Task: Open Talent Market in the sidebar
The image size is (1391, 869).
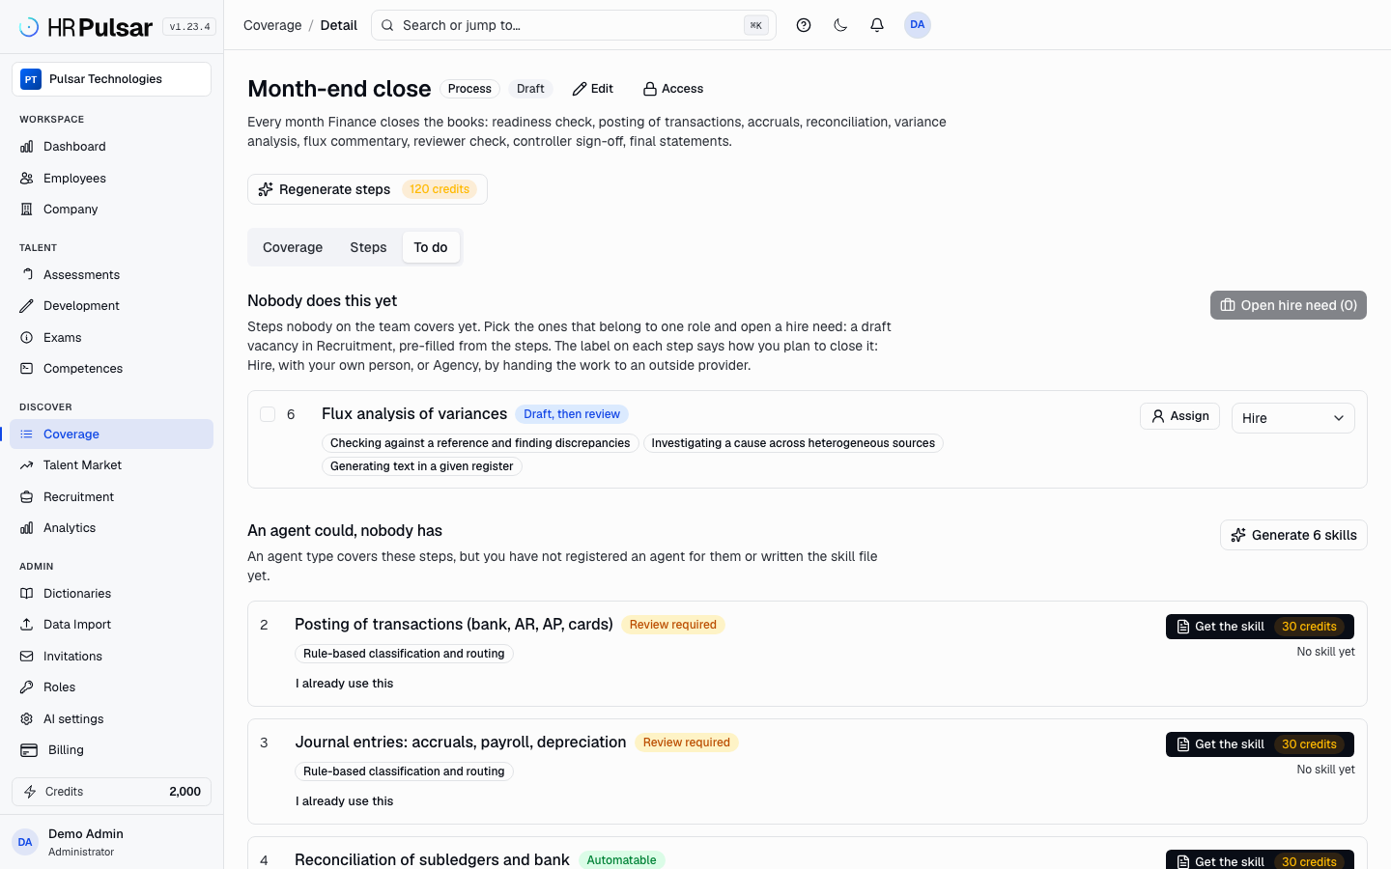Action: [111, 465]
